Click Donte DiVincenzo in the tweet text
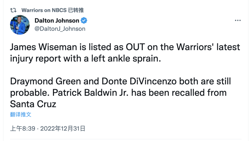Viewport: 250px width, 141px height. pyautogui.click(x=144, y=81)
